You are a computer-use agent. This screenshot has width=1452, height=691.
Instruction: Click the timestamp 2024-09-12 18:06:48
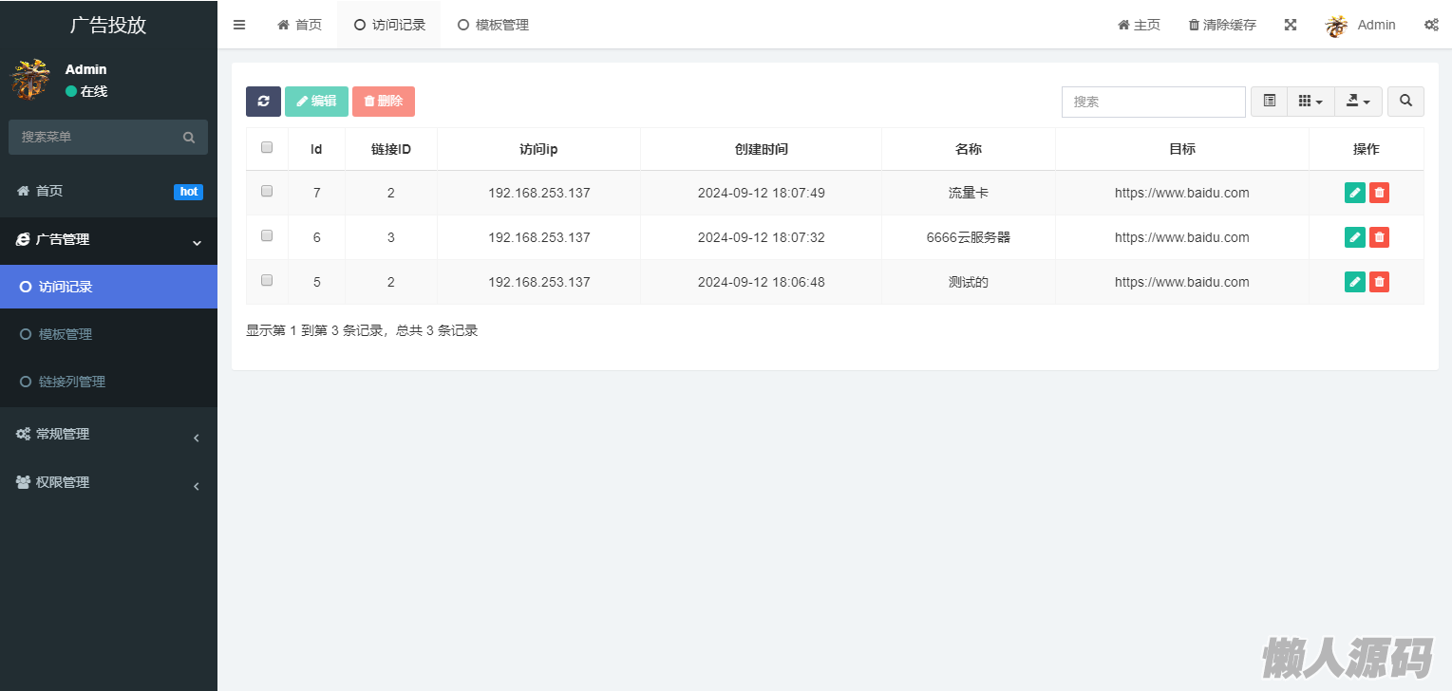coord(762,282)
